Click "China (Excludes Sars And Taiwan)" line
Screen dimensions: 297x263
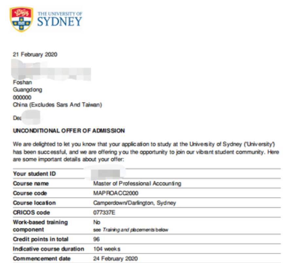57,105
